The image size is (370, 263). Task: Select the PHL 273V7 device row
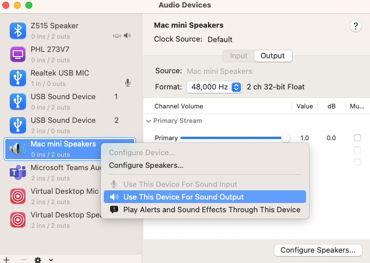coord(70,55)
